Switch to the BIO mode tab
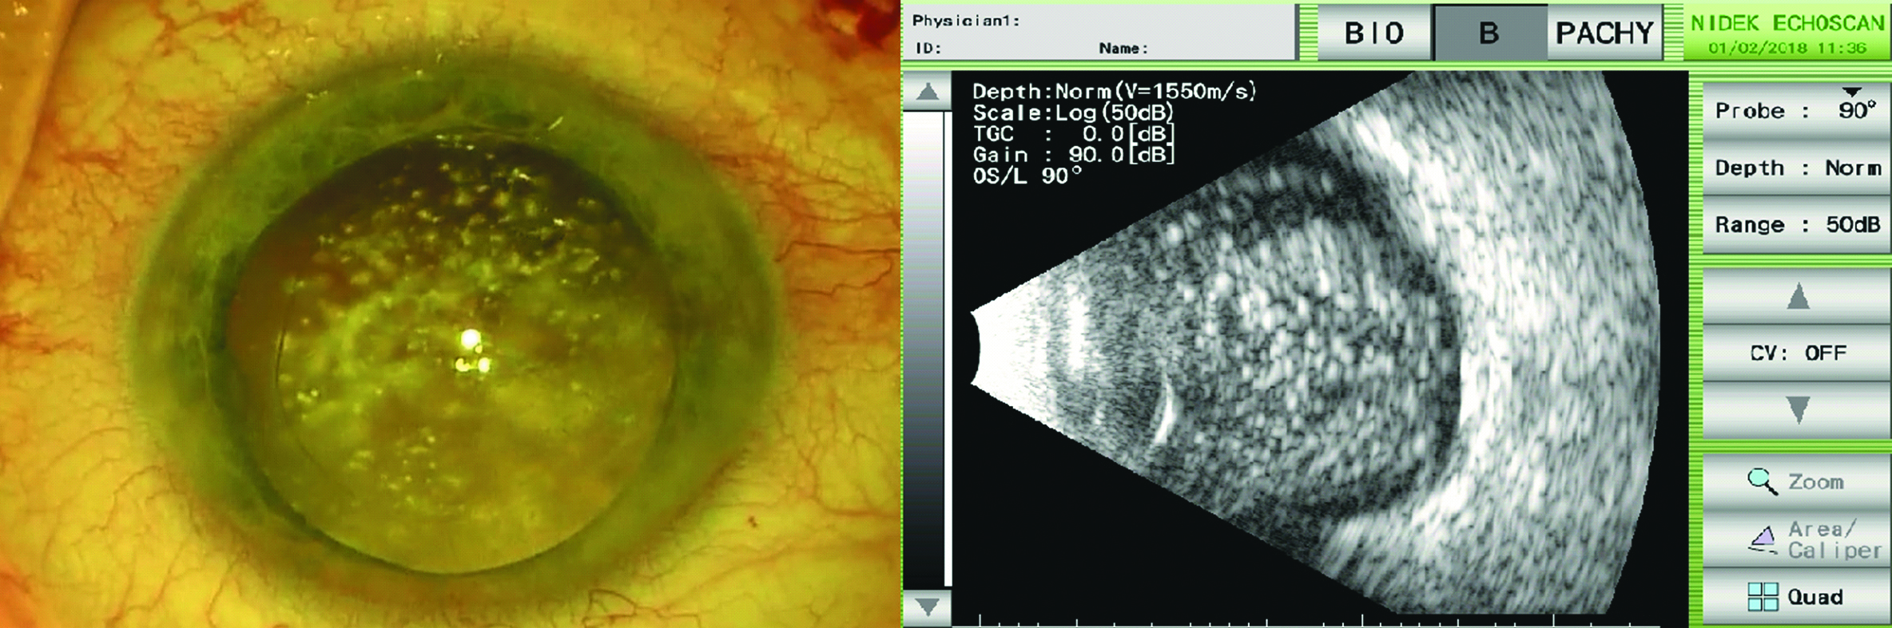The height and width of the screenshot is (628, 1892). click(1373, 33)
